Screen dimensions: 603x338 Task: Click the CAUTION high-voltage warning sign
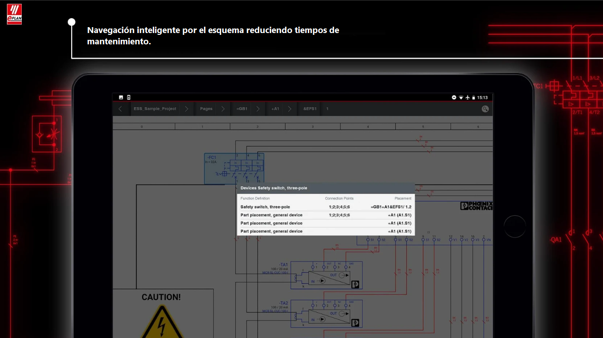(x=161, y=316)
